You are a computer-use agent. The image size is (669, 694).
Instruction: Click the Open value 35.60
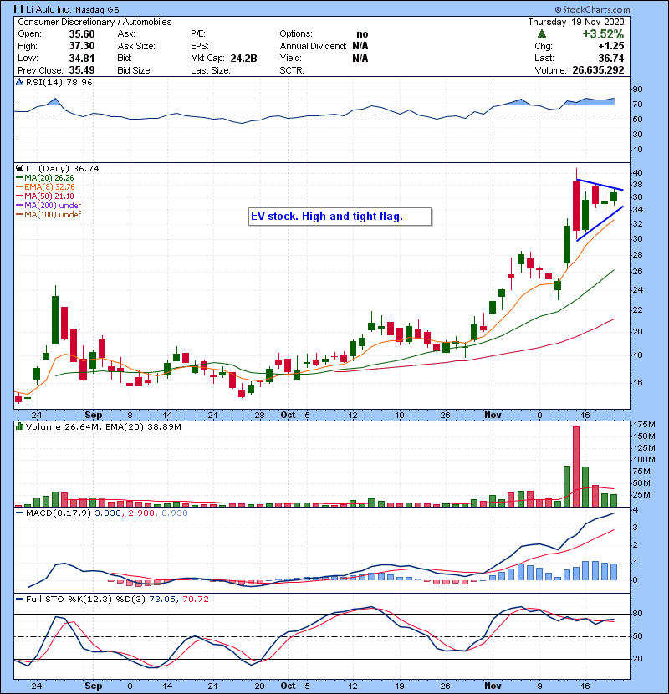[82, 34]
